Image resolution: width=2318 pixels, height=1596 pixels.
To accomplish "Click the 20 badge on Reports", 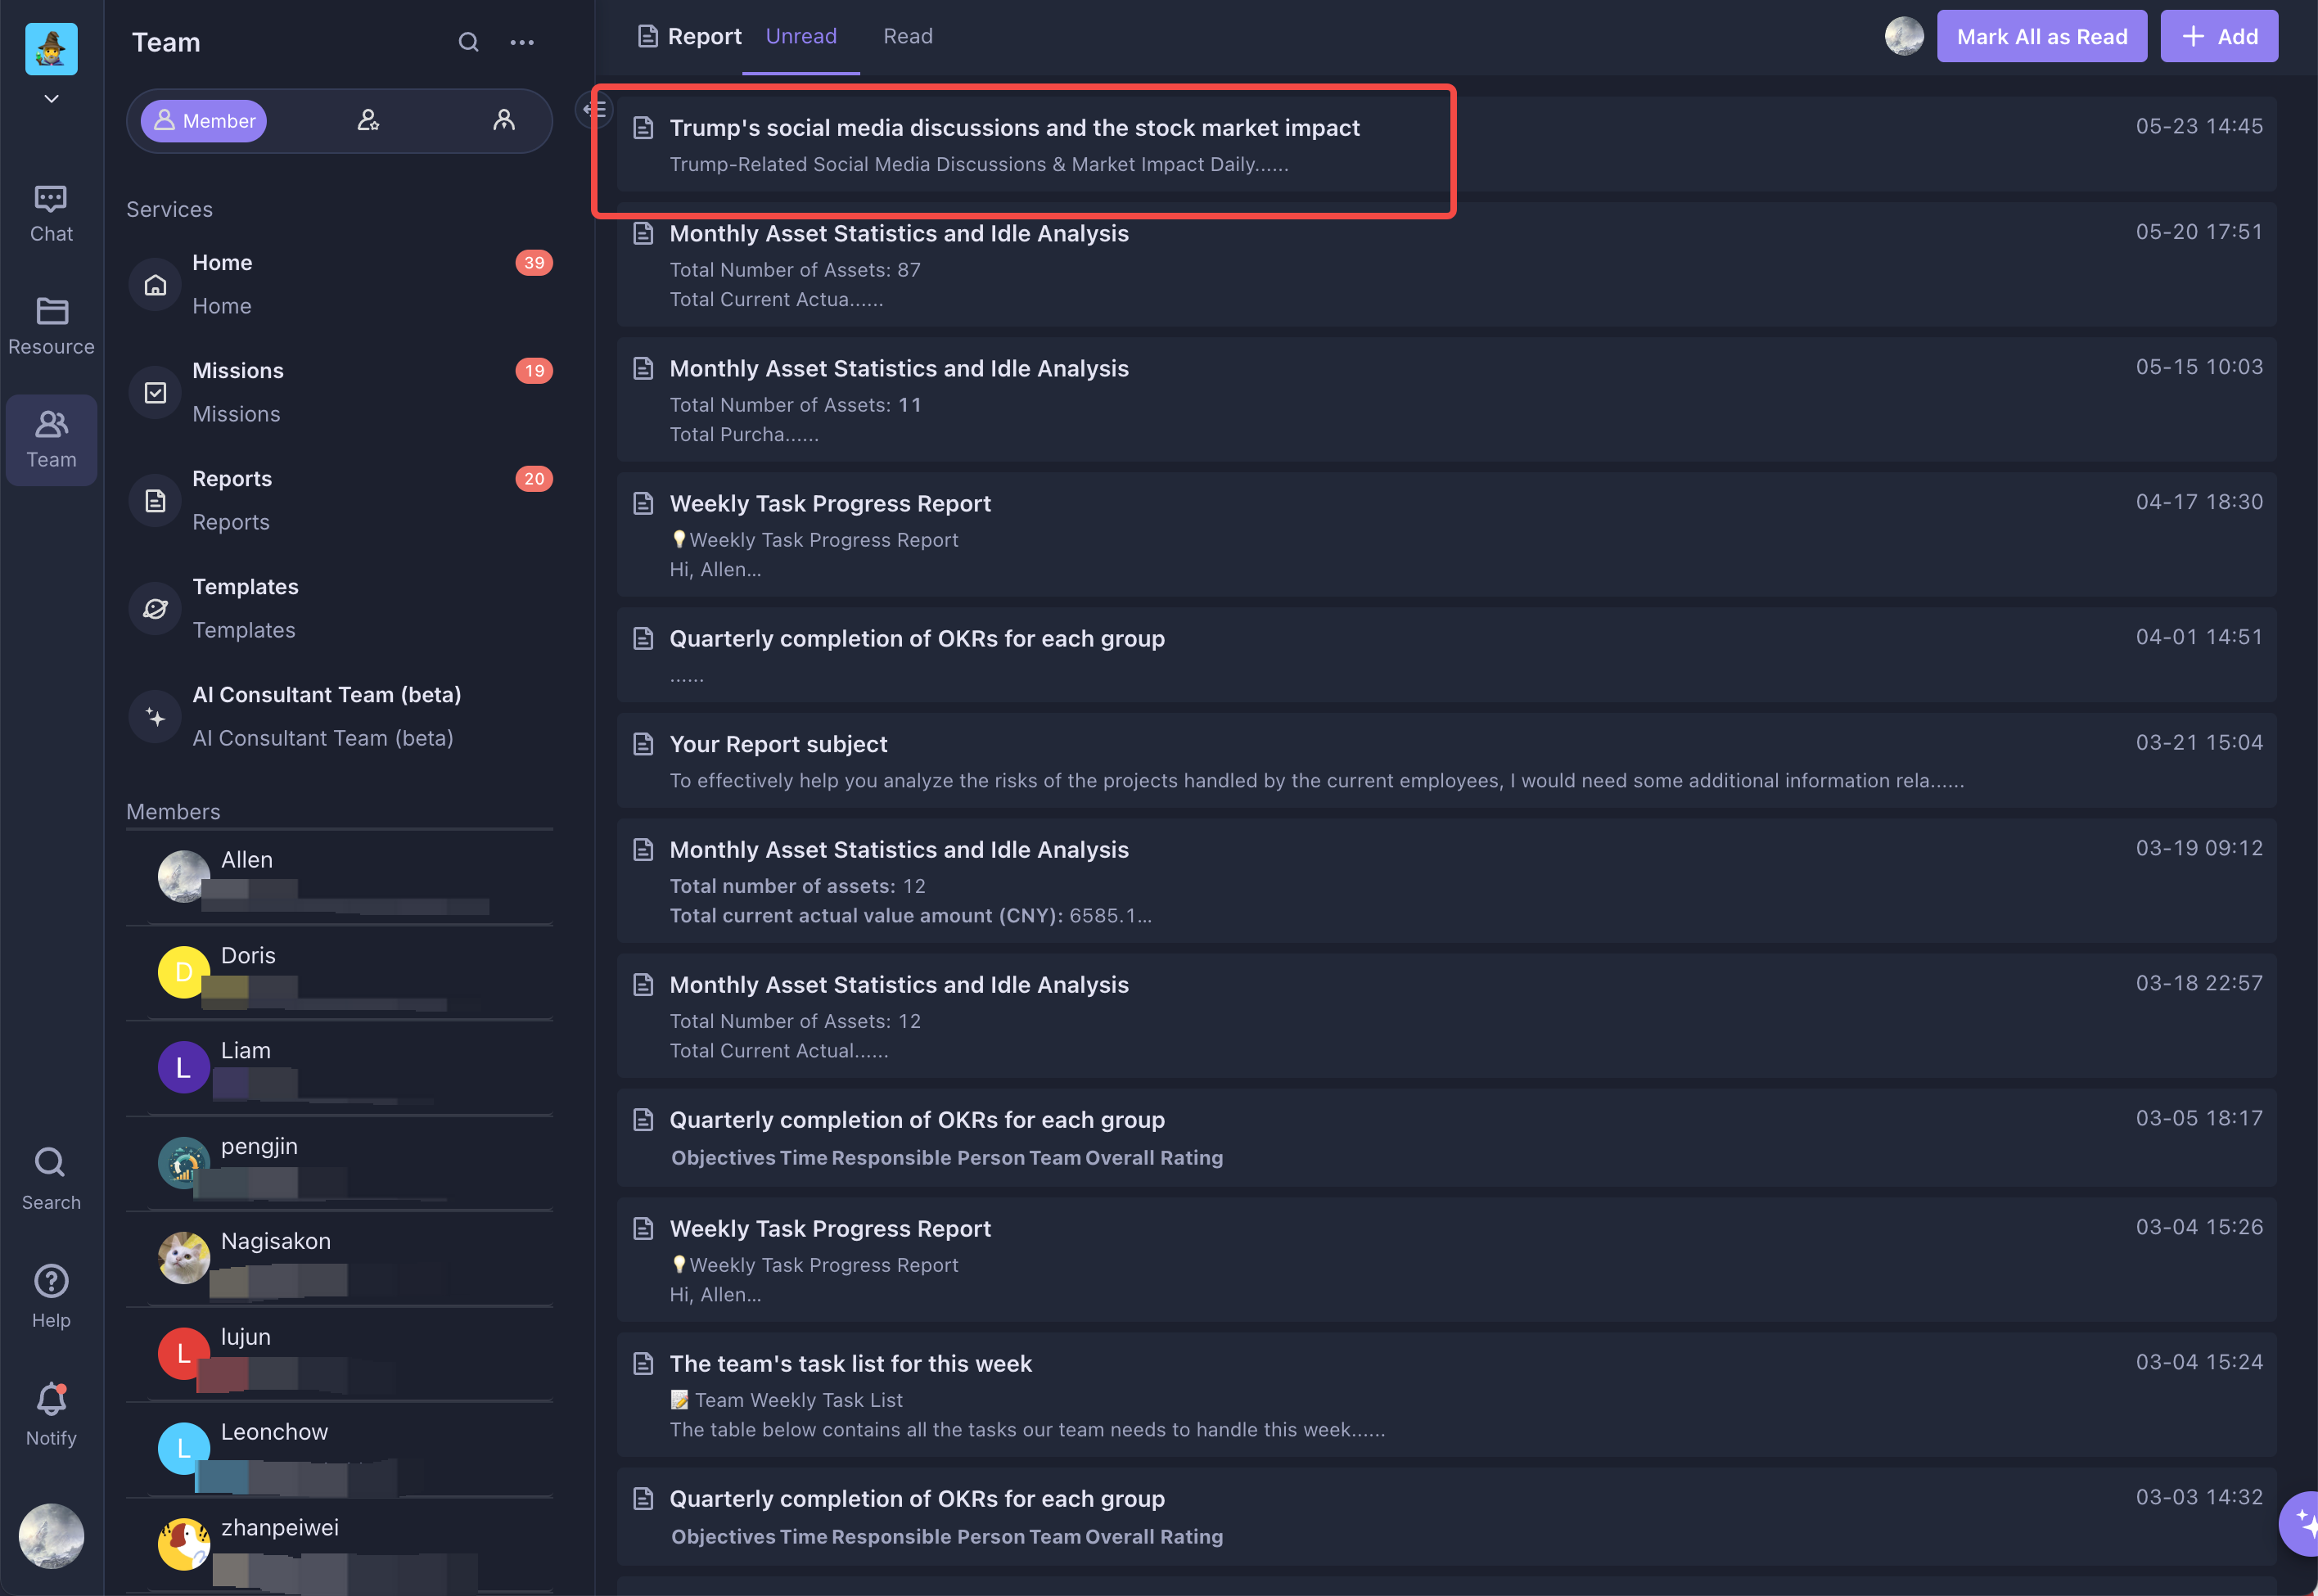I will coord(534,479).
